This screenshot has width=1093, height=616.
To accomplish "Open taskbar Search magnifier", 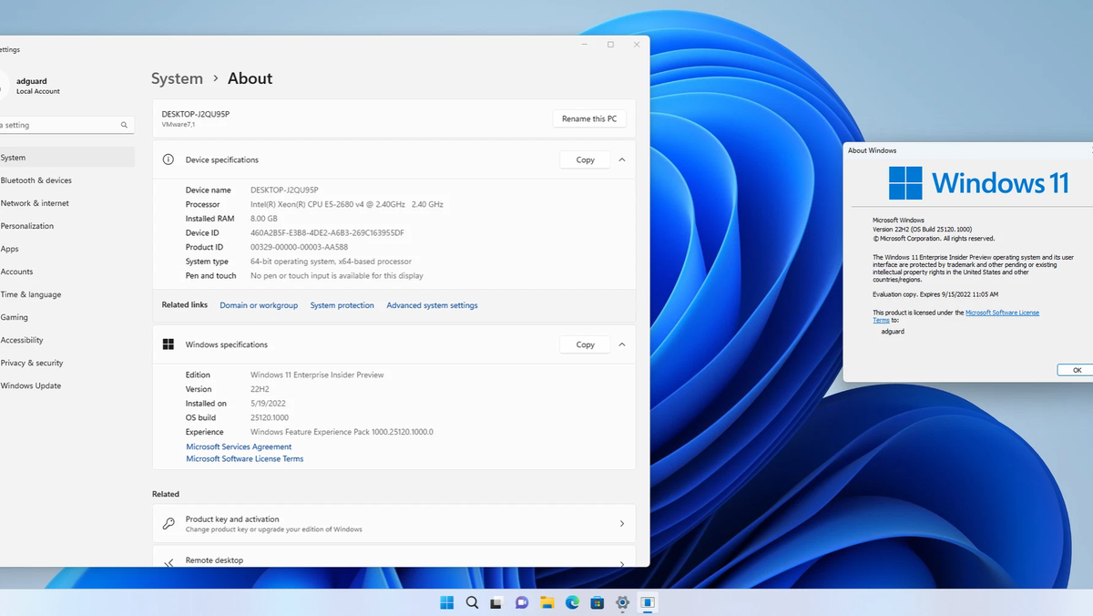I will pos(472,602).
